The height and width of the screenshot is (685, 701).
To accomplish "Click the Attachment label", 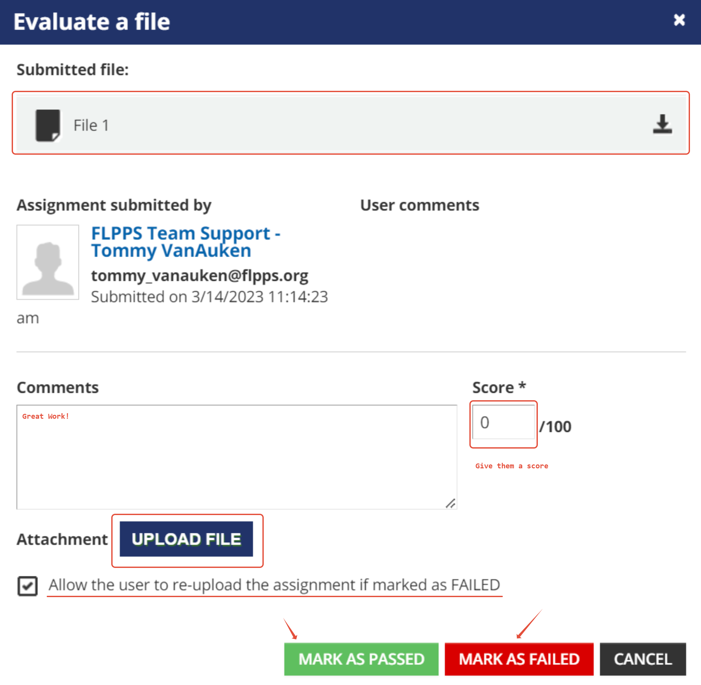I will (62, 539).
